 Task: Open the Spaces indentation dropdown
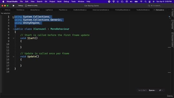coord(153,90)
